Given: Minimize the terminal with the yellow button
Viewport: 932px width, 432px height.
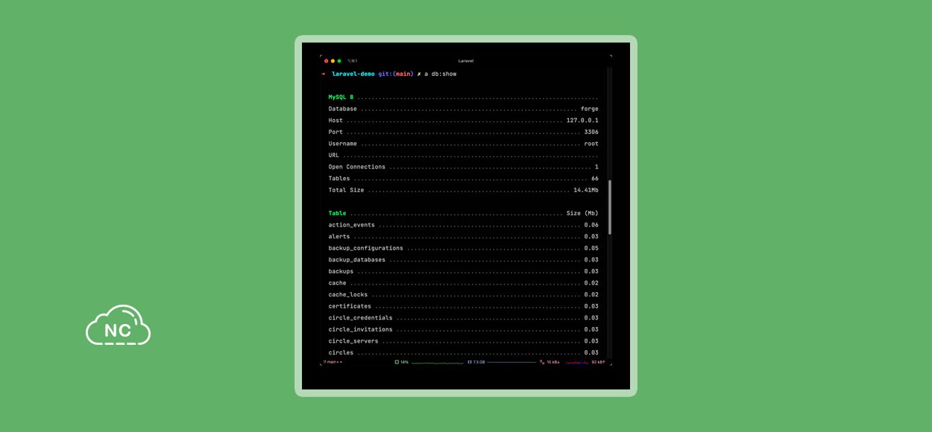Looking at the screenshot, I should pyautogui.click(x=333, y=60).
